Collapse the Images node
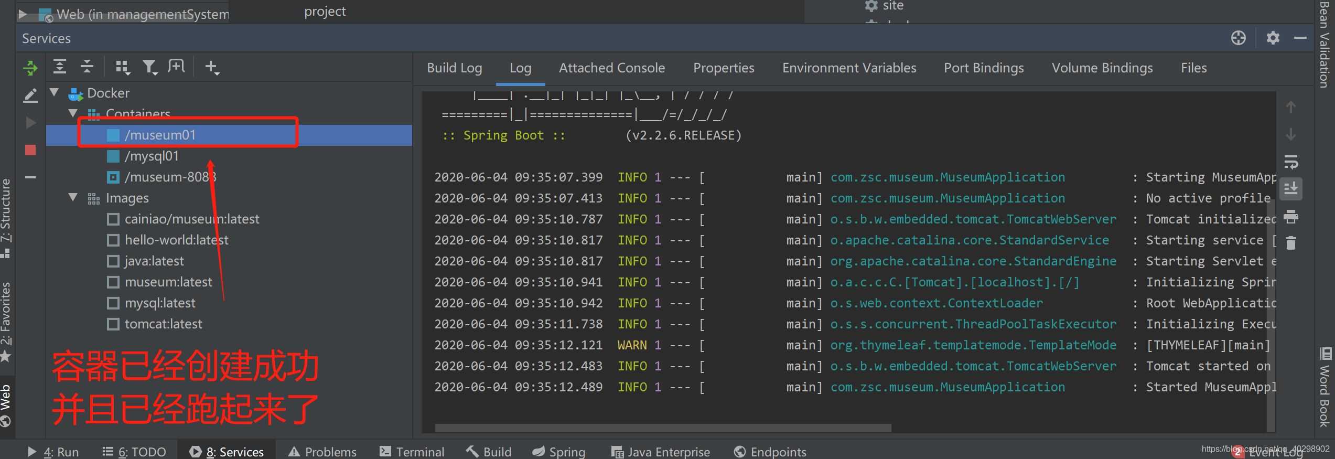Image resolution: width=1335 pixels, height=459 pixels. pyautogui.click(x=73, y=198)
